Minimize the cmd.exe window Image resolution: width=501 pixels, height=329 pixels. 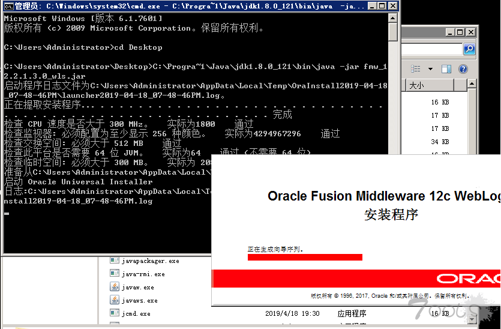pyautogui.click(x=372, y=6)
